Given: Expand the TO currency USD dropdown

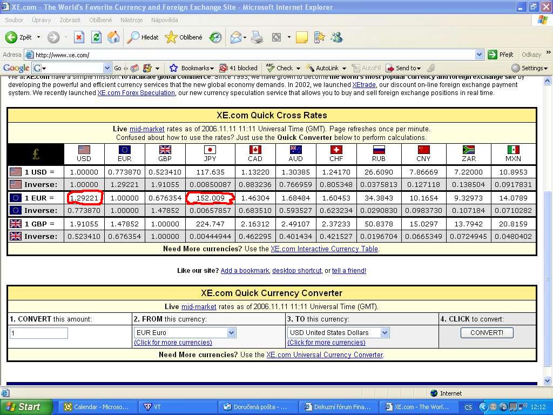Looking at the screenshot, I should (385, 333).
